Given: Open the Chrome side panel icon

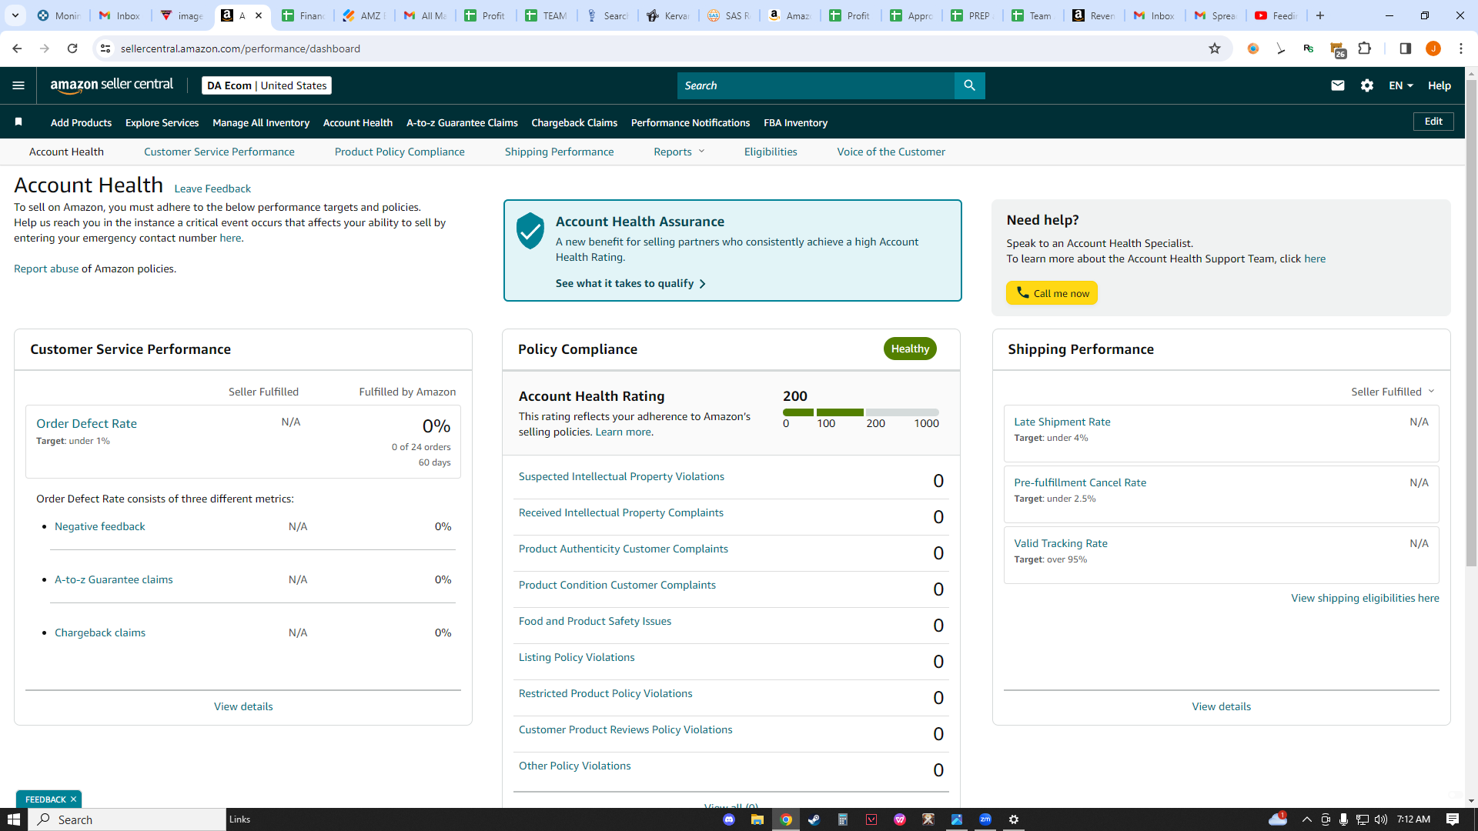Looking at the screenshot, I should click(x=1405, y=48).
